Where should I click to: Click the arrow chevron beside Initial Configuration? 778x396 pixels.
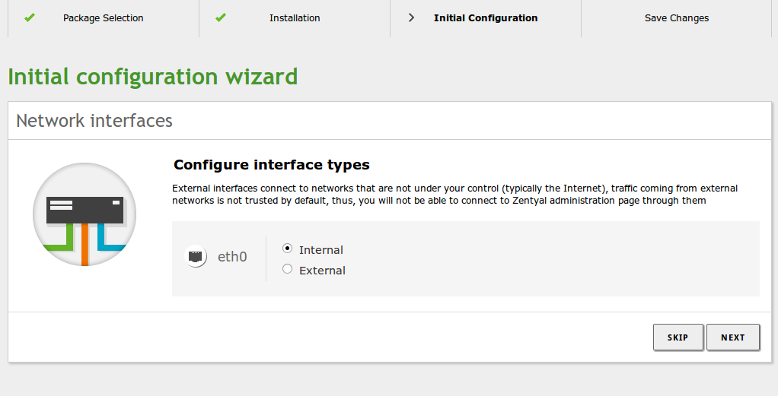[411, 17]
